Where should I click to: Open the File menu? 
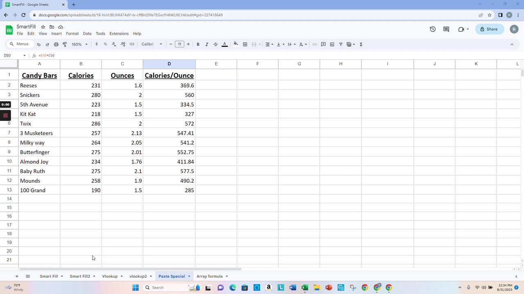pyautogui.click(x=20, y=33)
